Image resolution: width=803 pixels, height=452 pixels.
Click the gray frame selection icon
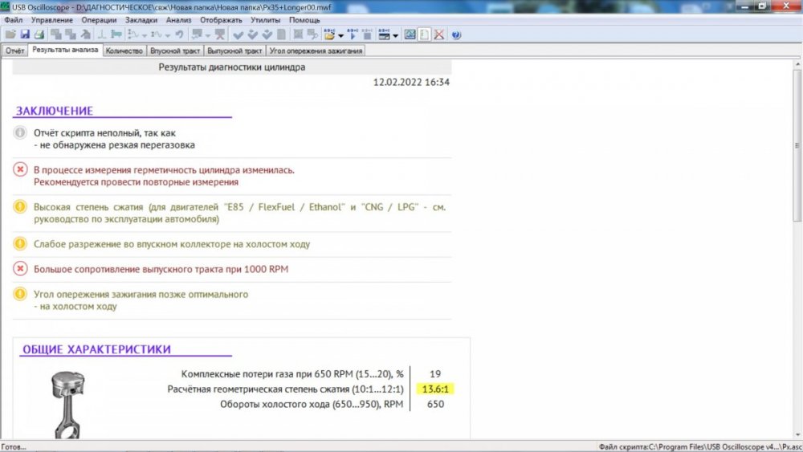[298, 35]
